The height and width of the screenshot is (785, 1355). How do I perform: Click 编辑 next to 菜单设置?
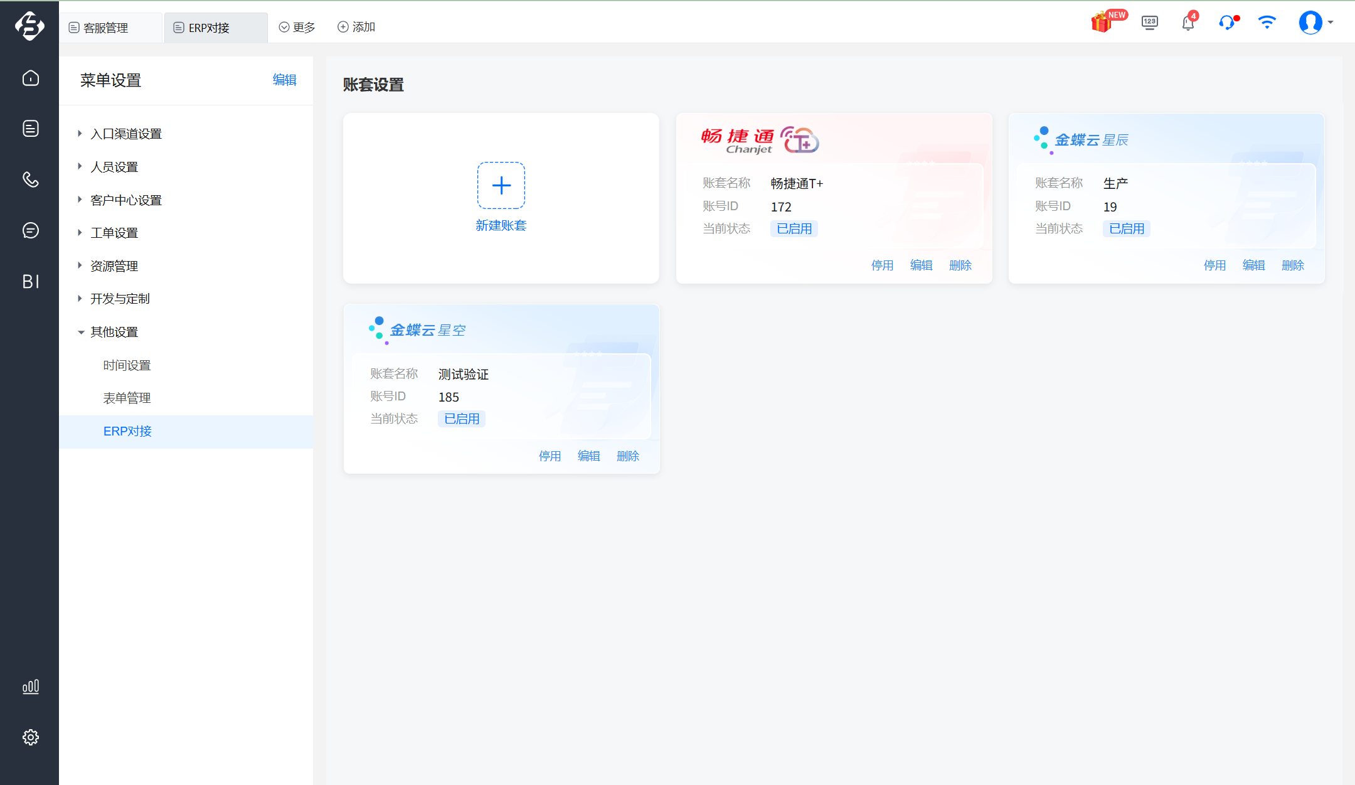click(284, 80)
